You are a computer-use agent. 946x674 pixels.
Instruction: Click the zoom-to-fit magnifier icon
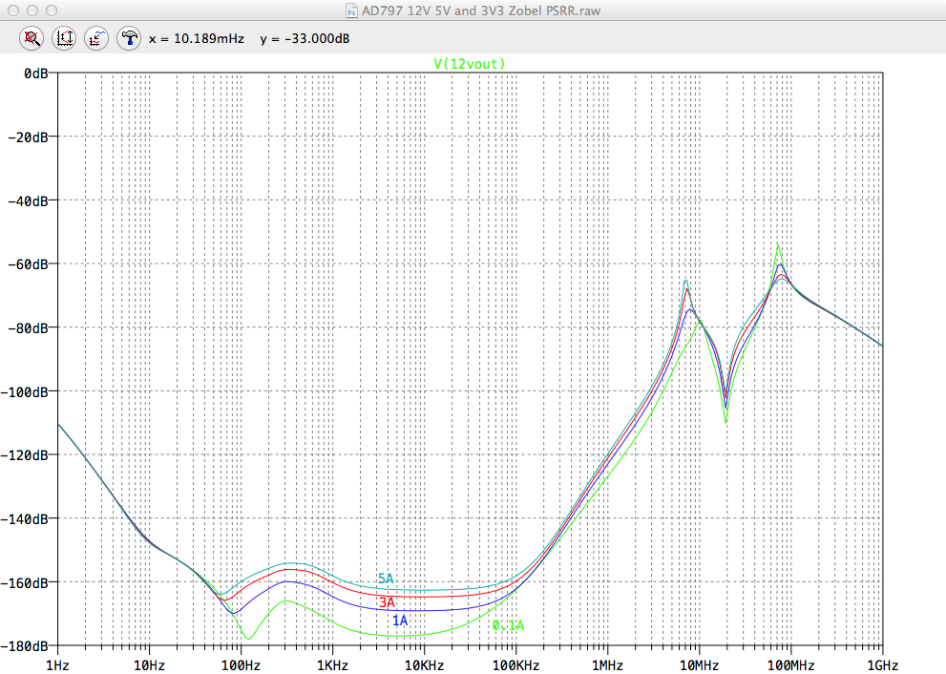[x=32, y=38]
